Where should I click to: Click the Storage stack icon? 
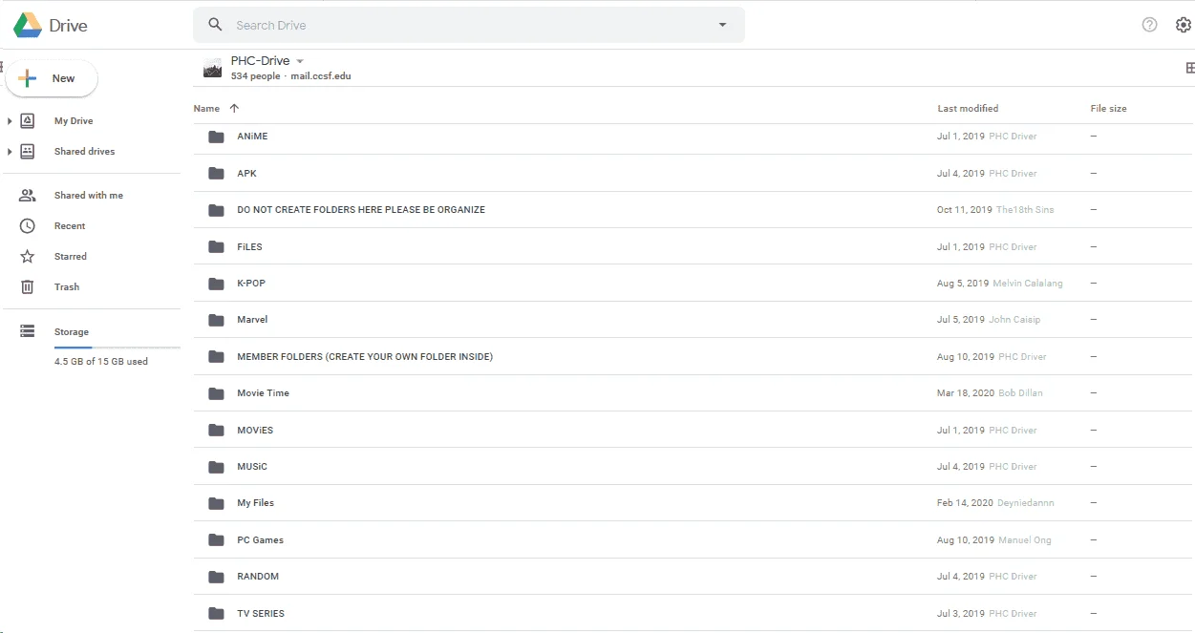tap(28, 331)
